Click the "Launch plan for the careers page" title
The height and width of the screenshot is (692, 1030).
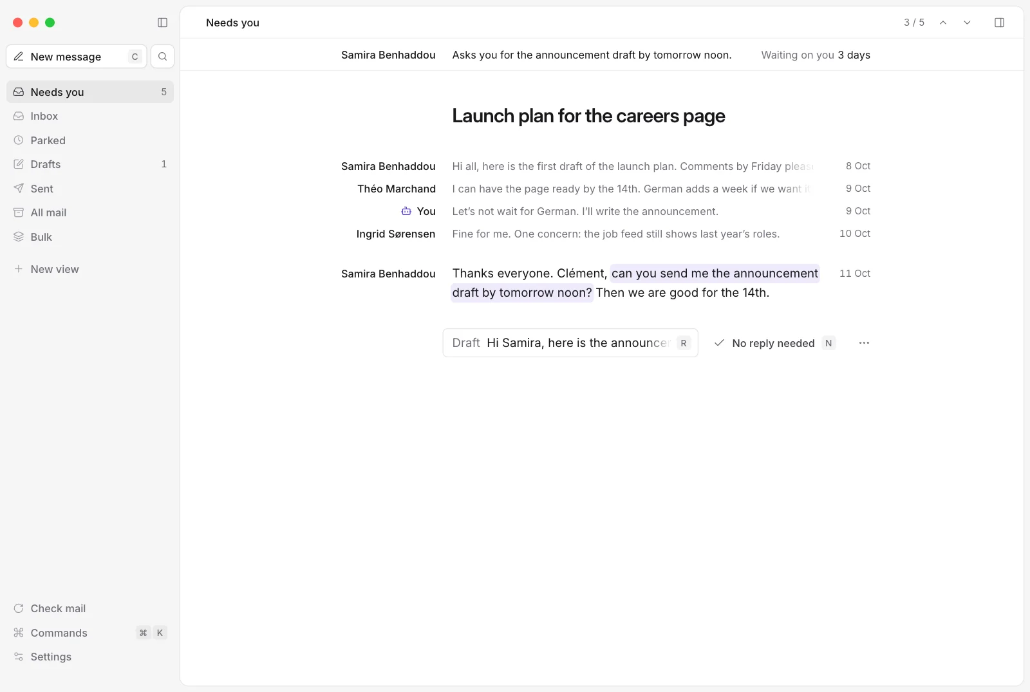coord(588,116)
